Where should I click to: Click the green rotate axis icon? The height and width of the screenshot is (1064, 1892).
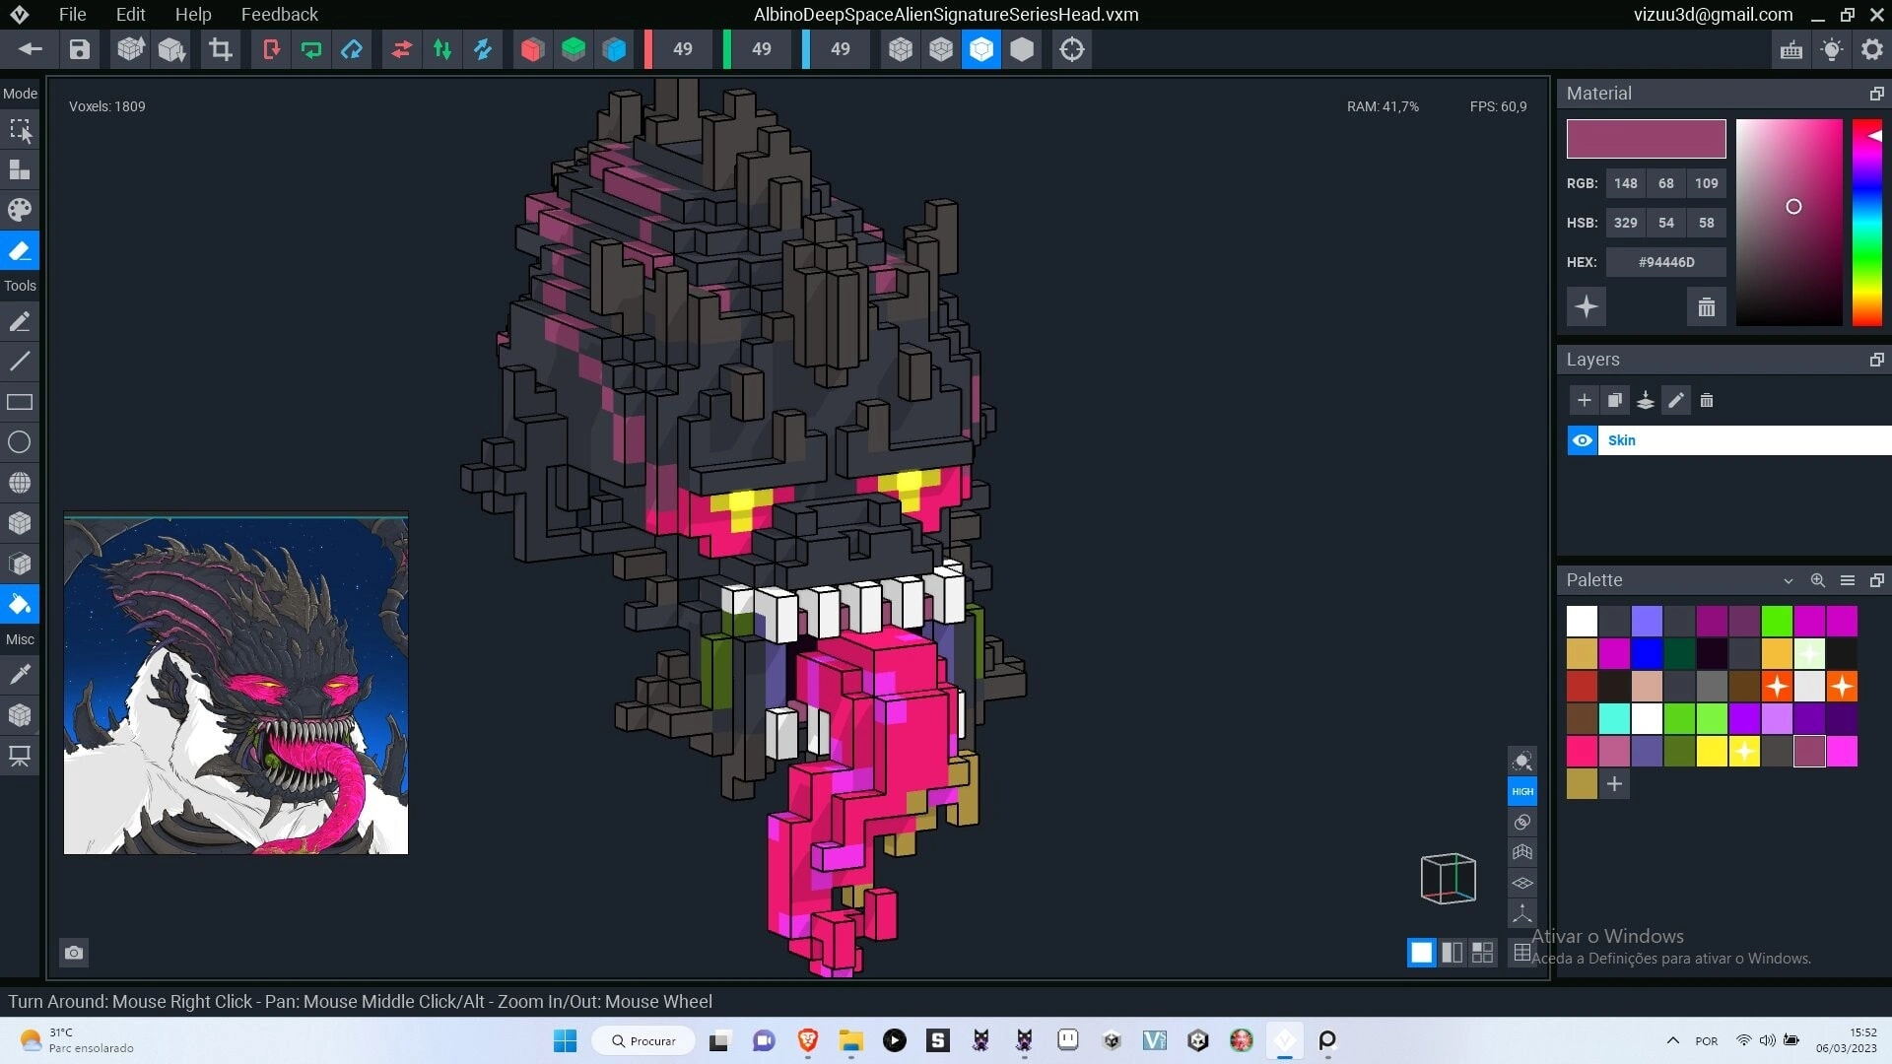(x=311, y=49)
